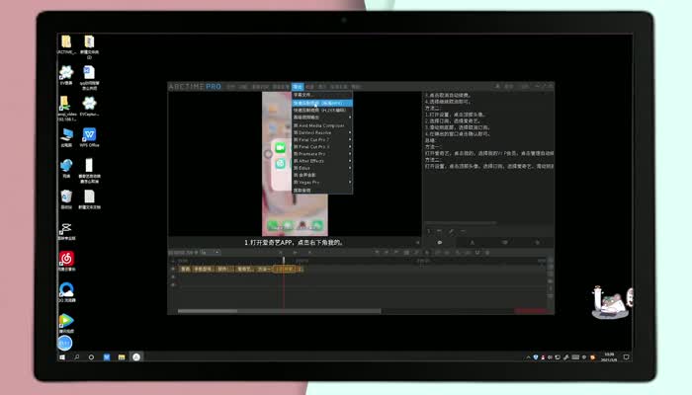
Task: Choose 提取音频 at the menu's bottom
Action: 322,191
